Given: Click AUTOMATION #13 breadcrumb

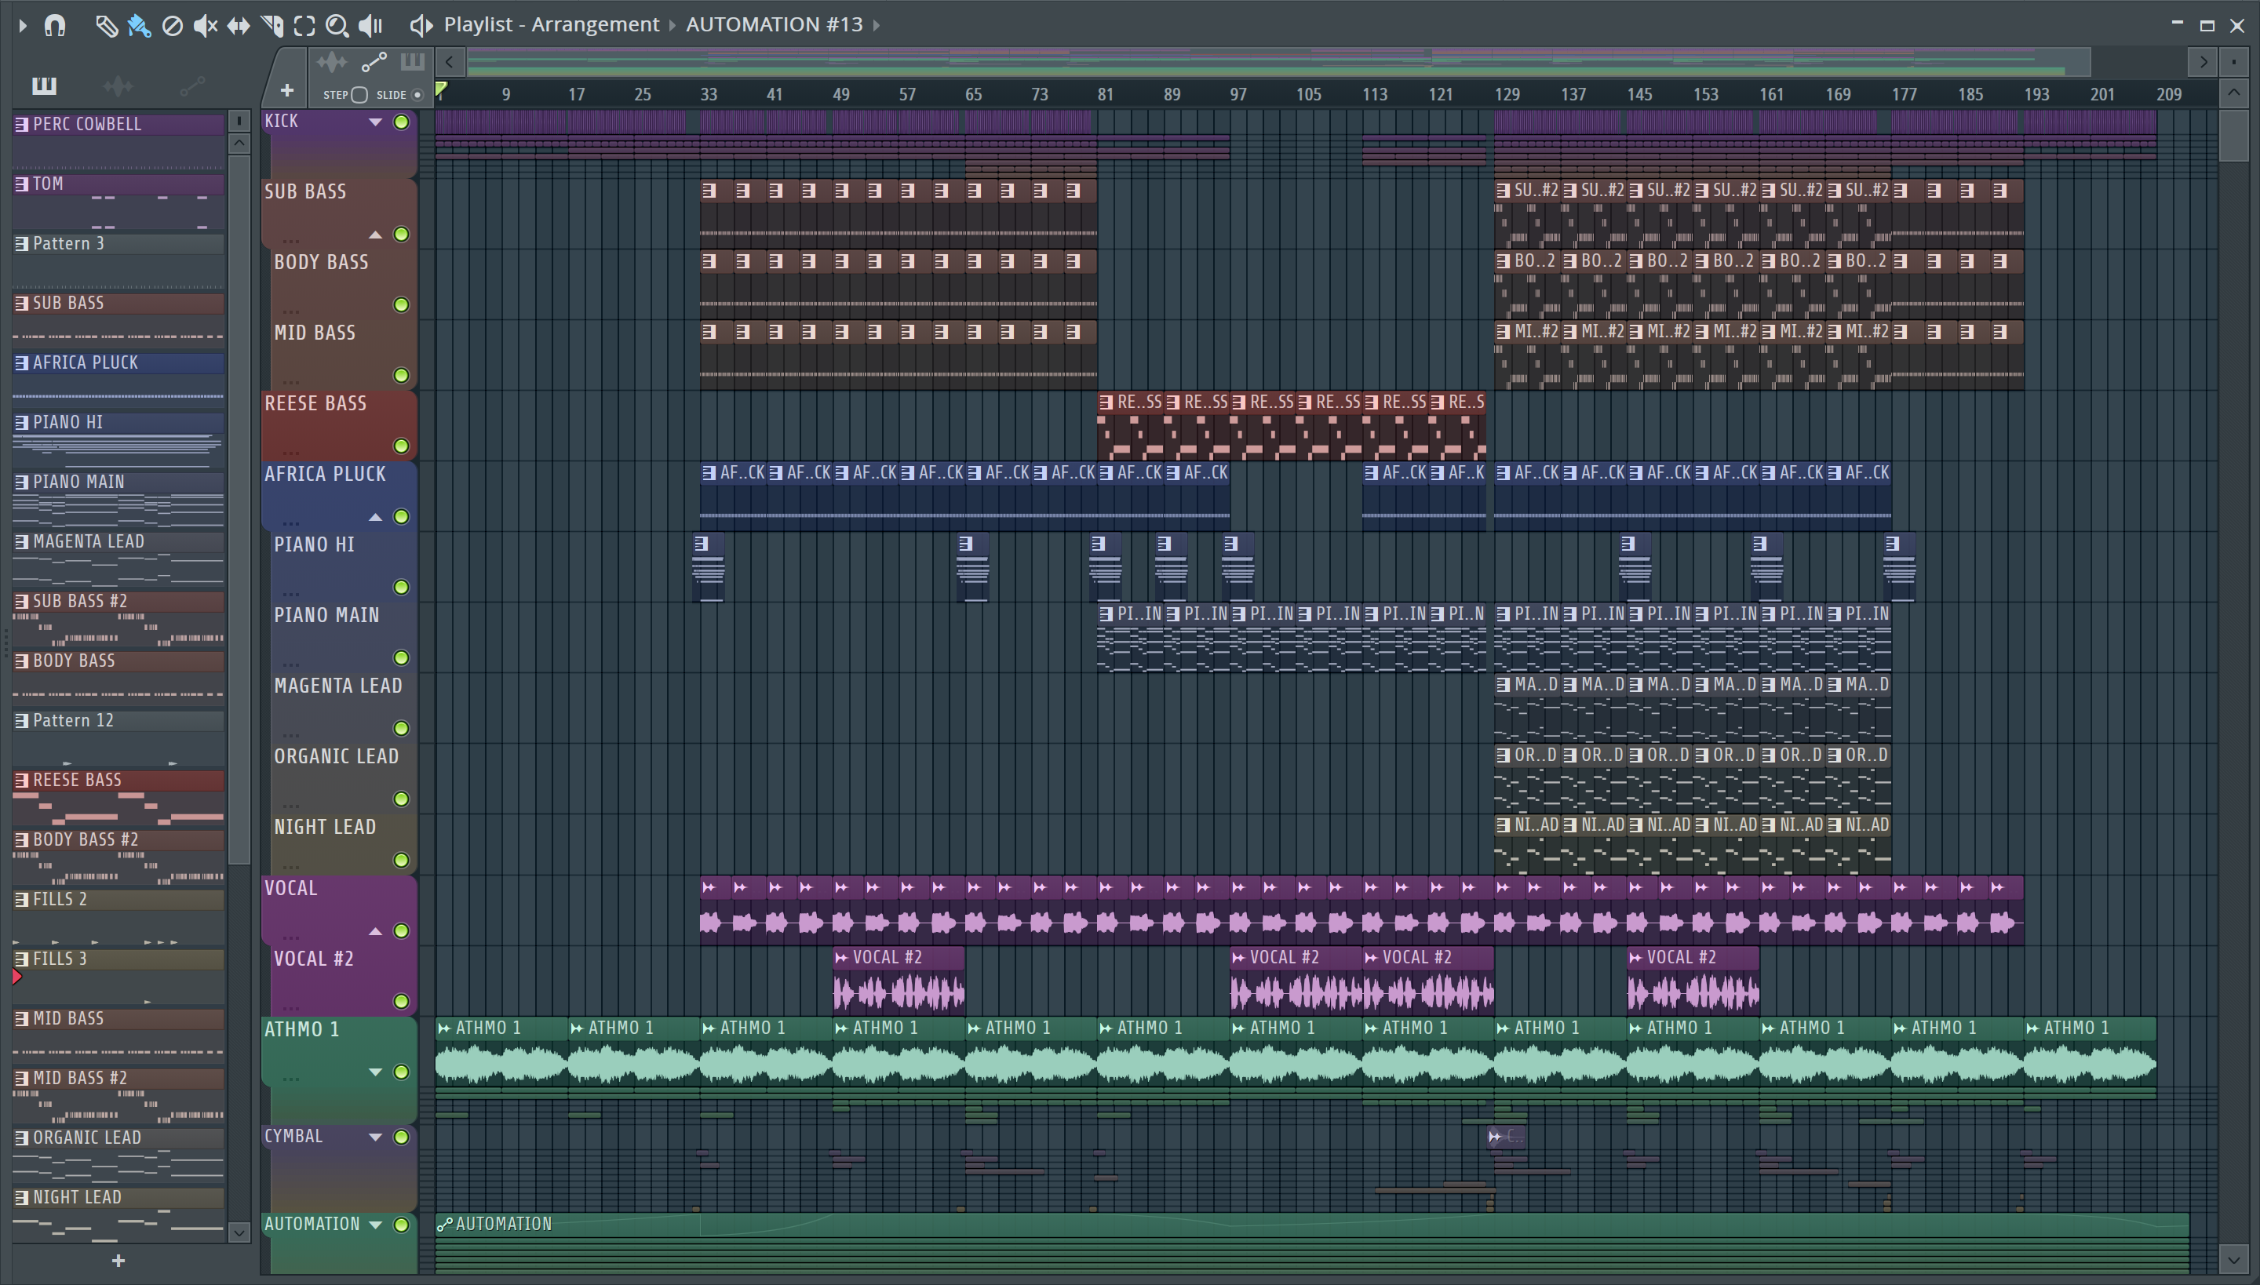Looking at the screenshot, I should point(775,25).
